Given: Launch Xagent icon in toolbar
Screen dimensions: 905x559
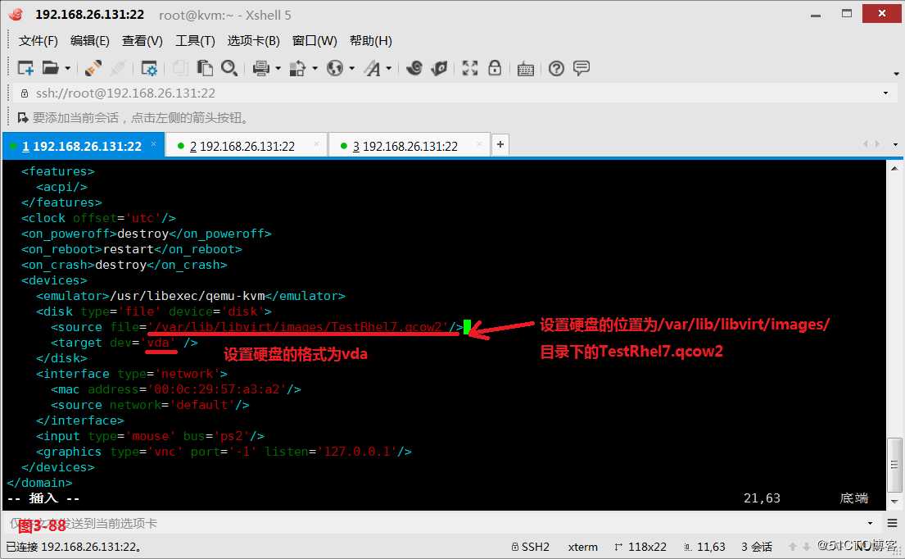Looking at the screenshot, I should click(439, 68).
